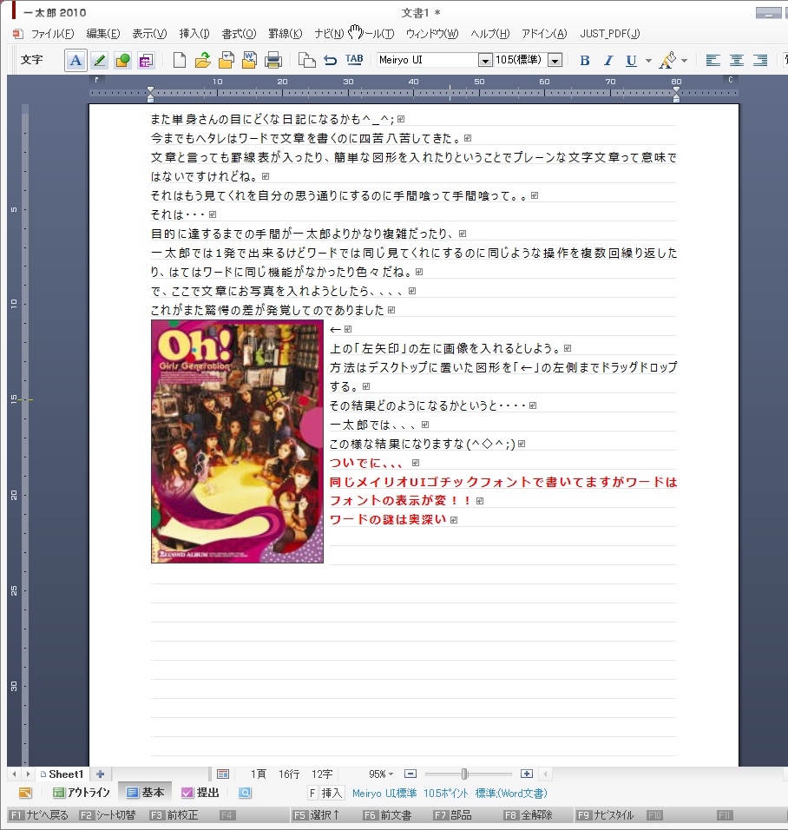788x830 pixels.
Task: Open the 挿入(I) menu
Action: 194,34
